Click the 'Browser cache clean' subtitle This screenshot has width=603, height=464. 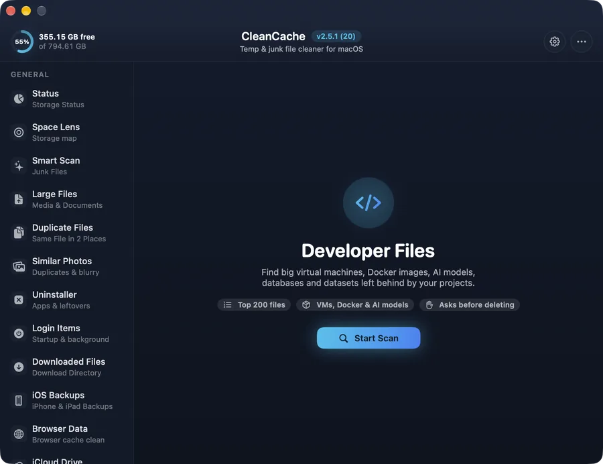(x=68, y=439)
